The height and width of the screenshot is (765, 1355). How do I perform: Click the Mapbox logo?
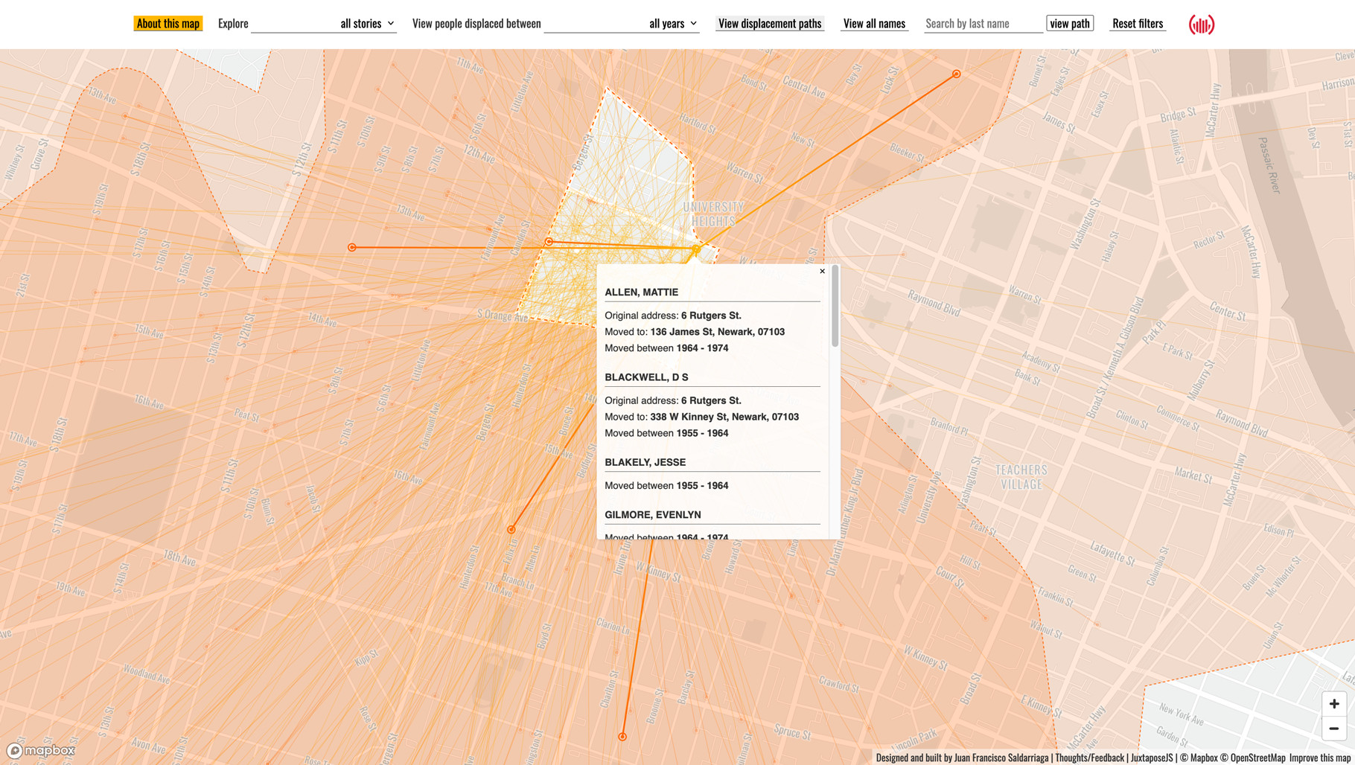click(41, 750)
